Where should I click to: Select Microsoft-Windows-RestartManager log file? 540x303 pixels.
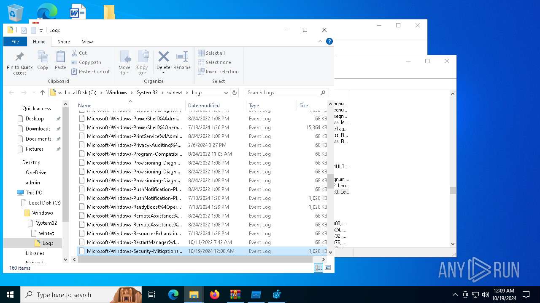click(x=202, y=242)
